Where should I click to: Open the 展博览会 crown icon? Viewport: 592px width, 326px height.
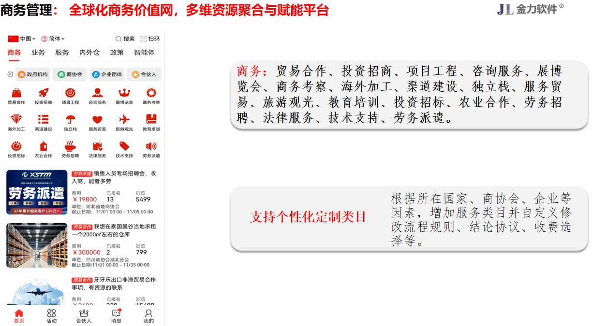[x=124, y=93]
